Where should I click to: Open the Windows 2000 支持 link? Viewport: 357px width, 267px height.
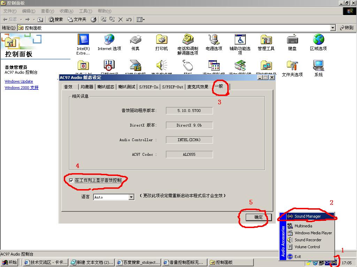click(x=22, y=87)
